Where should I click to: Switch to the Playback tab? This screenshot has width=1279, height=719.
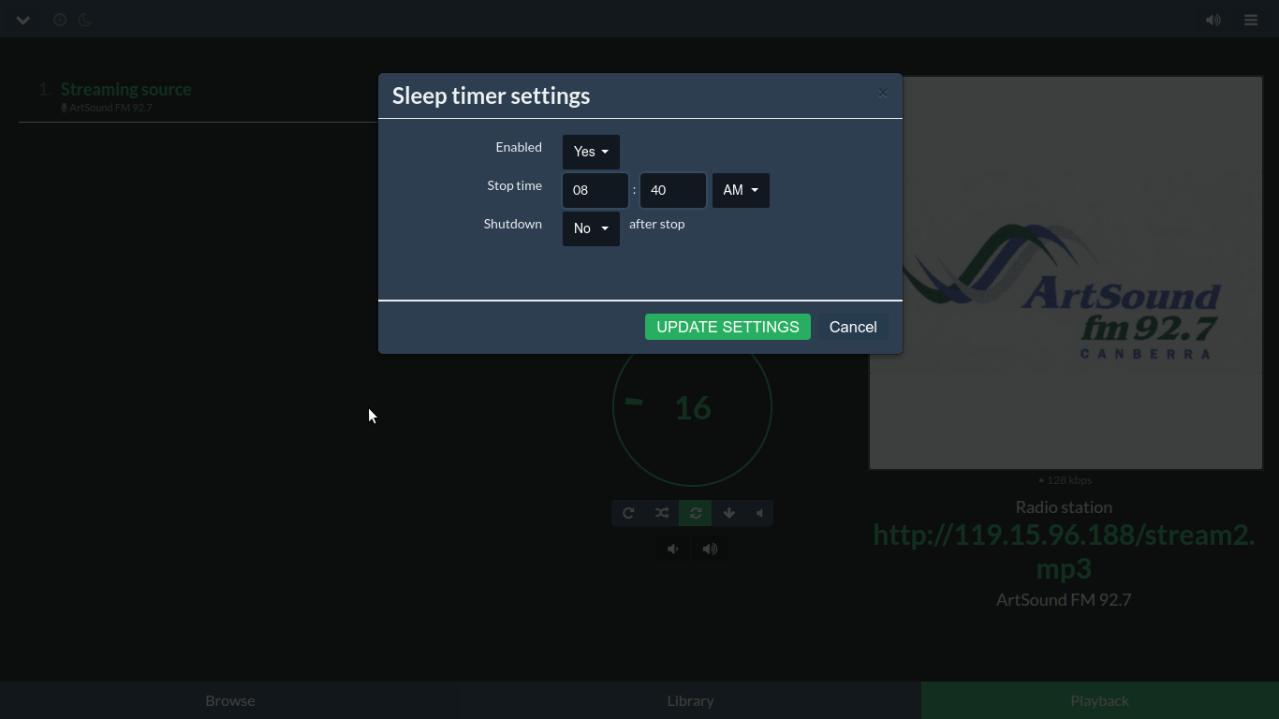[x=1100, y=700]
